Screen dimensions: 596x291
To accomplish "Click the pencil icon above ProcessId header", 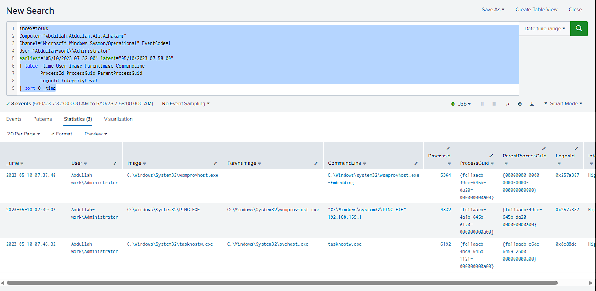I will point(448,149).
